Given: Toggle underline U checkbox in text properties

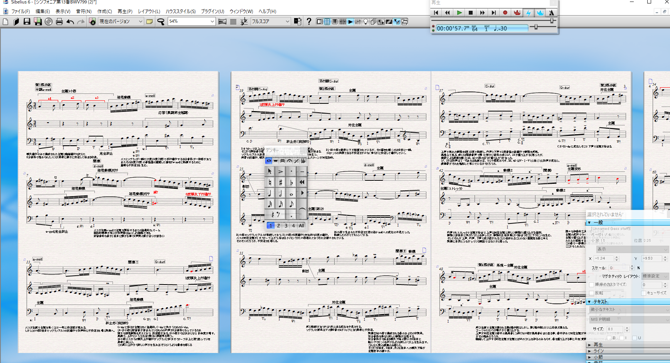Looking at the screenshot, I should tap(634, 338).
